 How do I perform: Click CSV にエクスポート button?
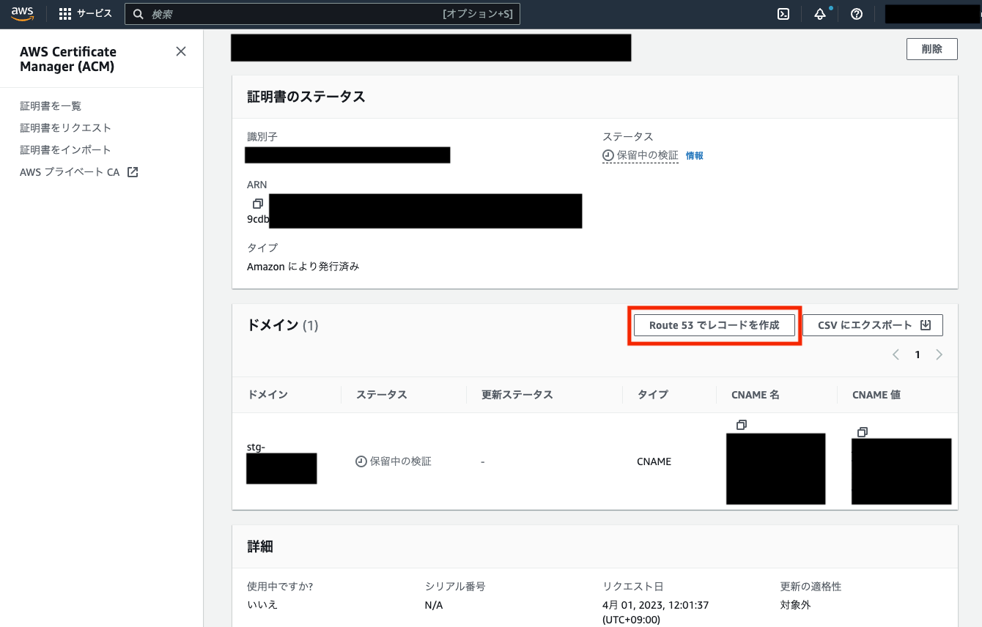point(873,325)
